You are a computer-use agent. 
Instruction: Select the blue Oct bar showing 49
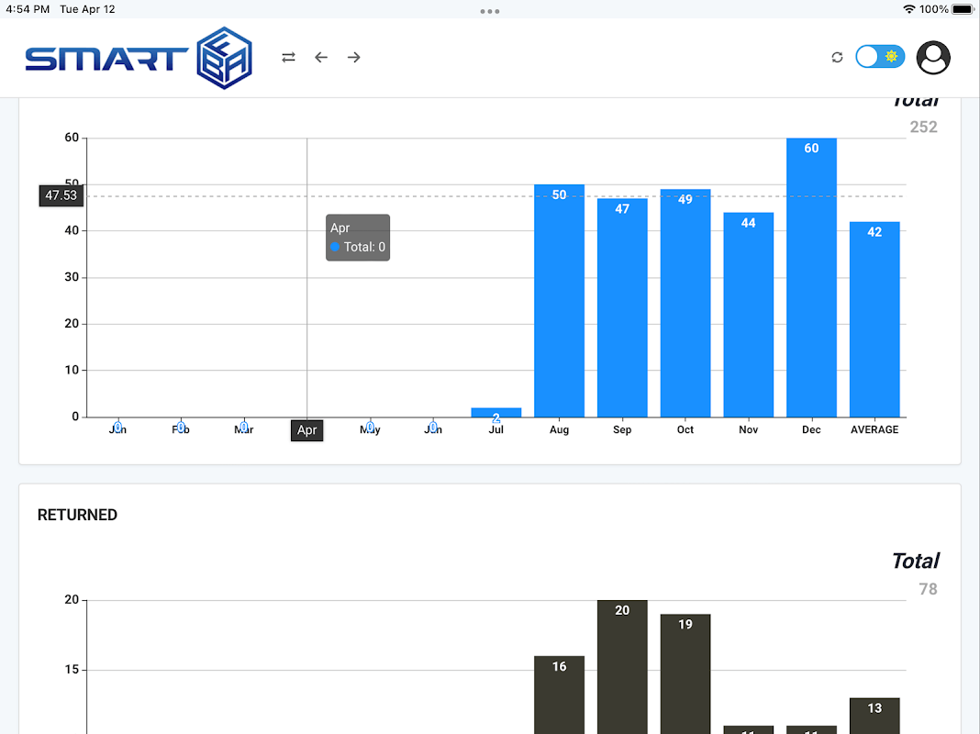coord(685,303)
